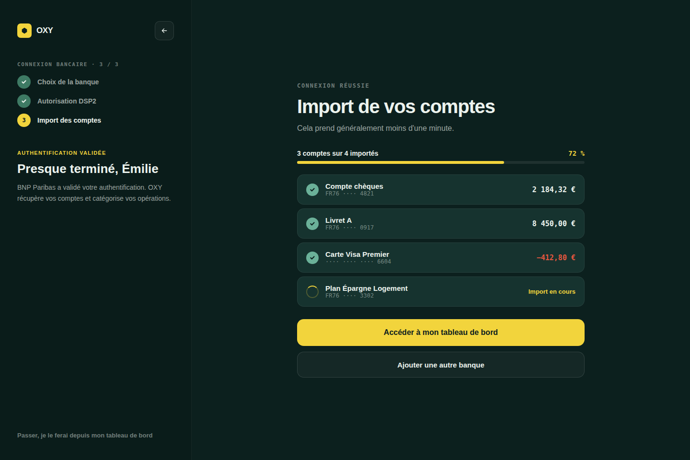Click the back arrow button

164,31
